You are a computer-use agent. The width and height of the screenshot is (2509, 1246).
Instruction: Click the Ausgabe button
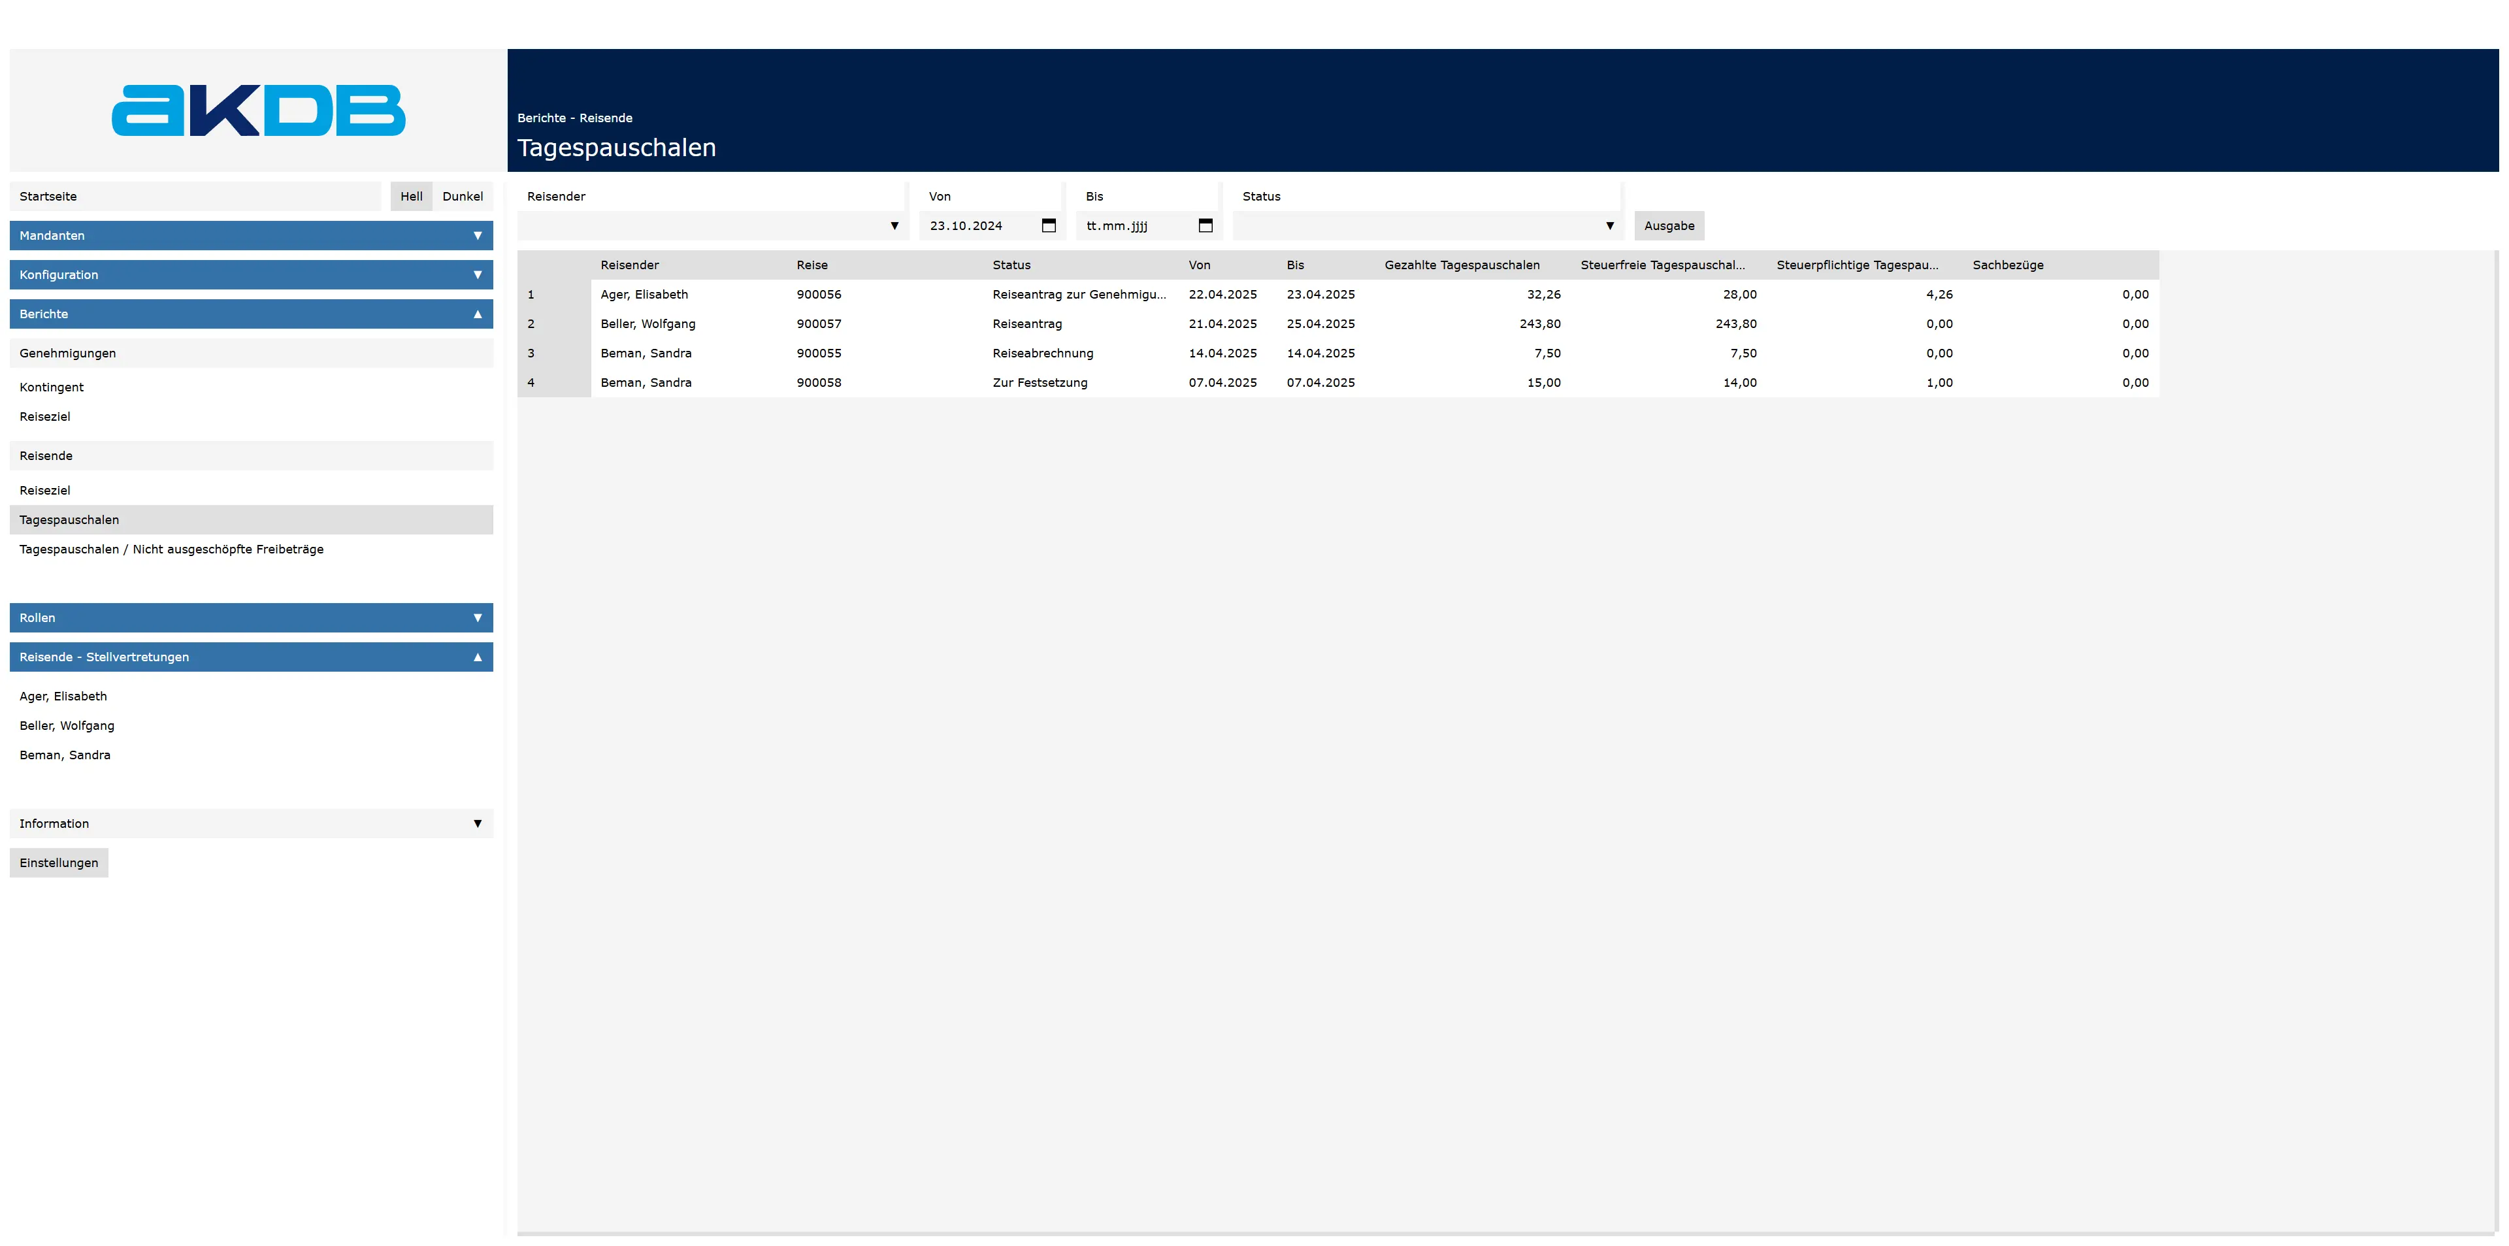(1669, 226)
